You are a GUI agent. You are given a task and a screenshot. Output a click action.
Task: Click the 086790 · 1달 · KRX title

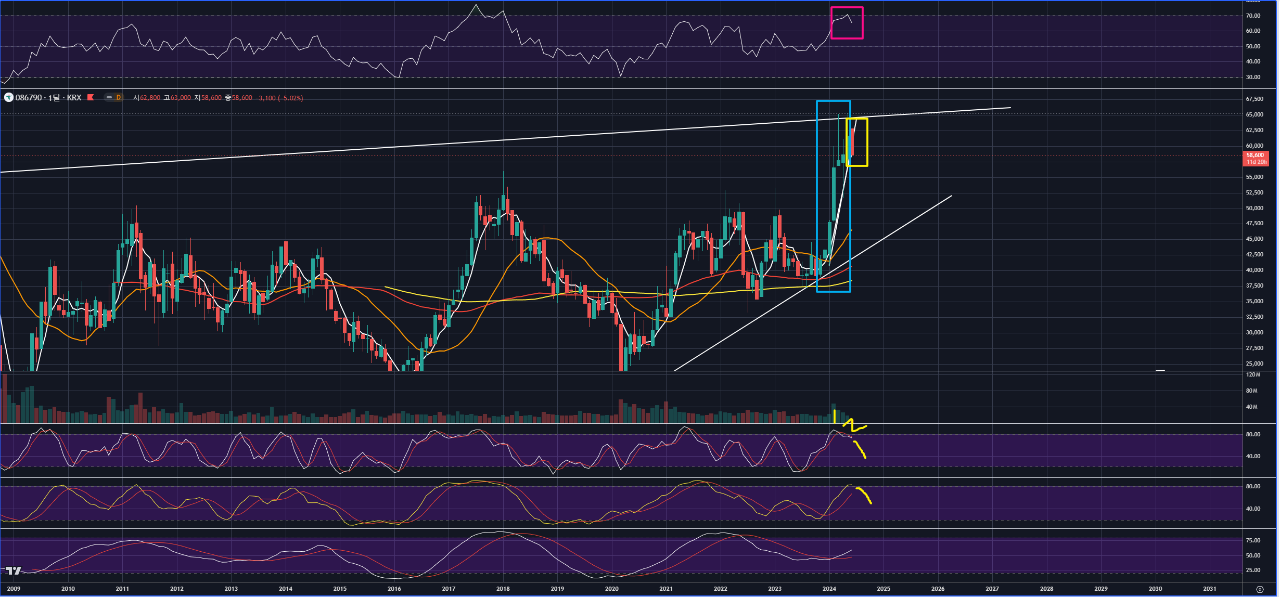click(48, 97)
